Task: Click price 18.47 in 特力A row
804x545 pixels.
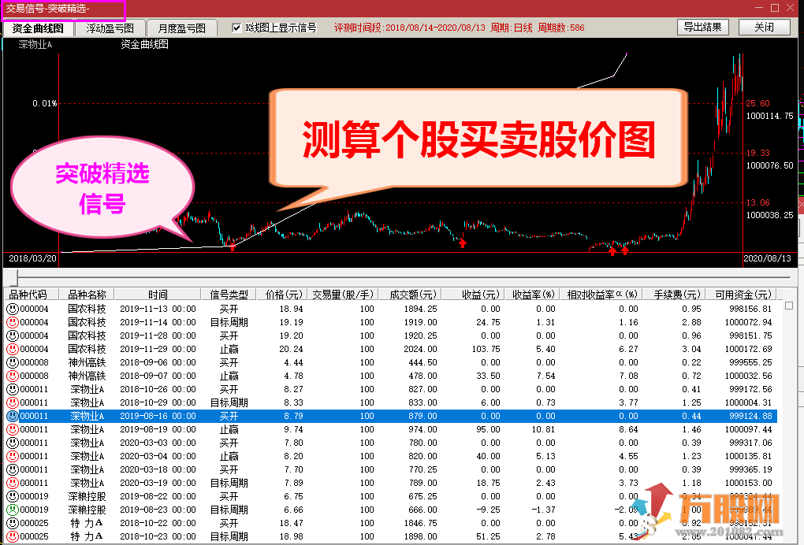Action: click(x=291, y=523)
